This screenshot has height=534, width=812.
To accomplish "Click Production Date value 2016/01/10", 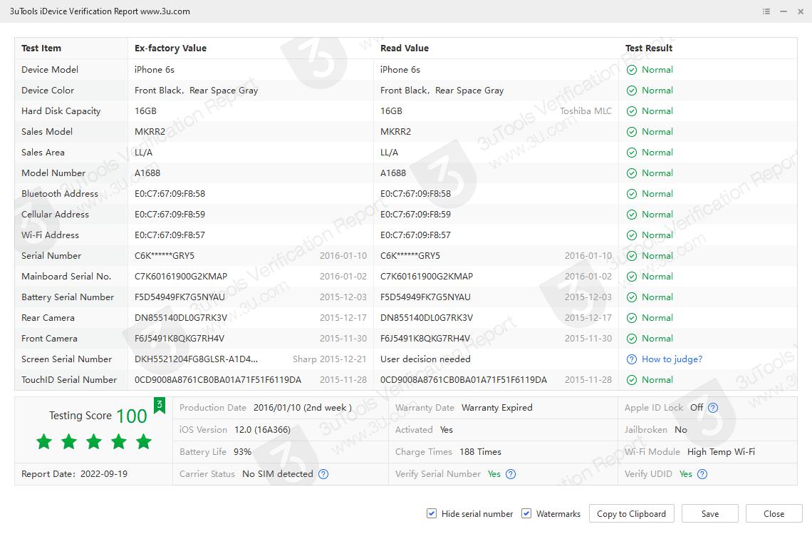I will tap(303, 408).
